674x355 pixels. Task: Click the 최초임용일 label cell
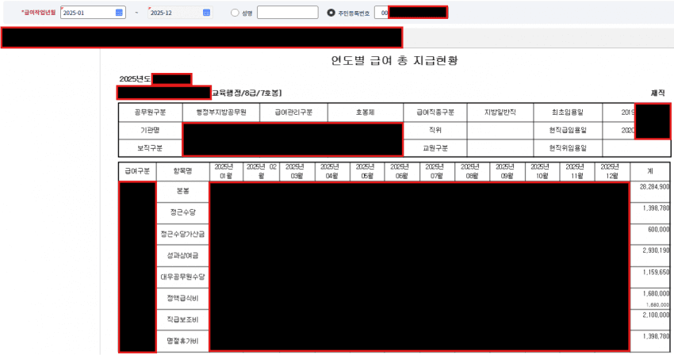click(x=568, y=113)
